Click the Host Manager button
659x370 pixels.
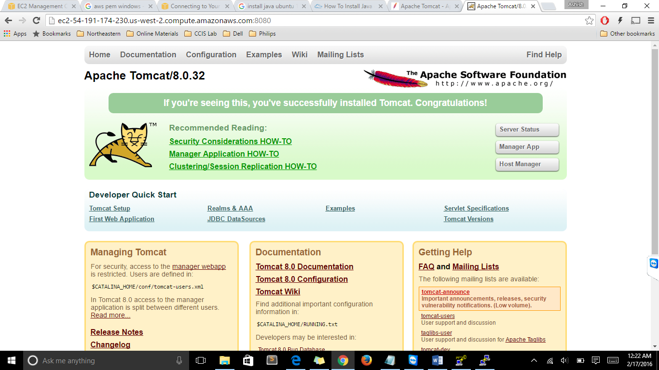tap(527, 164)
